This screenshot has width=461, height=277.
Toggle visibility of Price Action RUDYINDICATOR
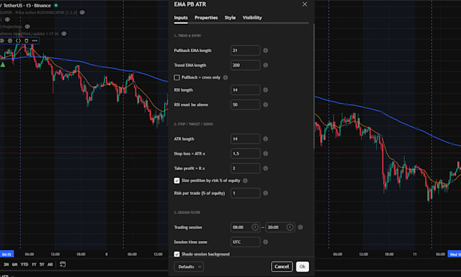82,12
